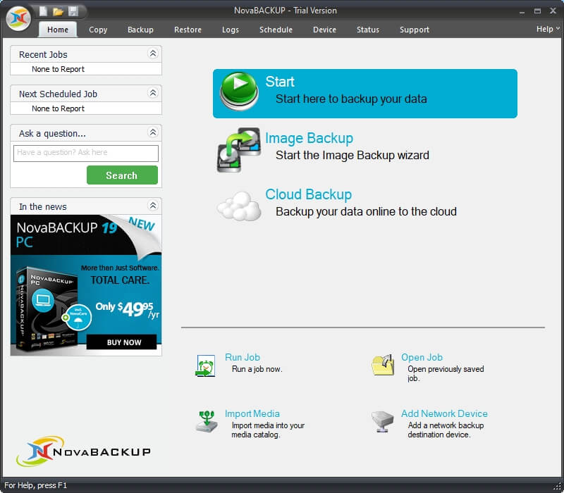Click the Import Media icon
The image size is (564, 493).
(x=207, y=421)
